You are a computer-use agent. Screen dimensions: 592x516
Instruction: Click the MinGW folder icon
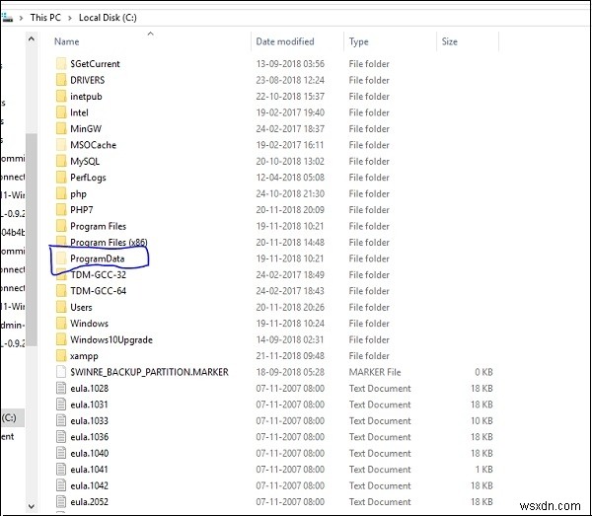tap(61, 128)
